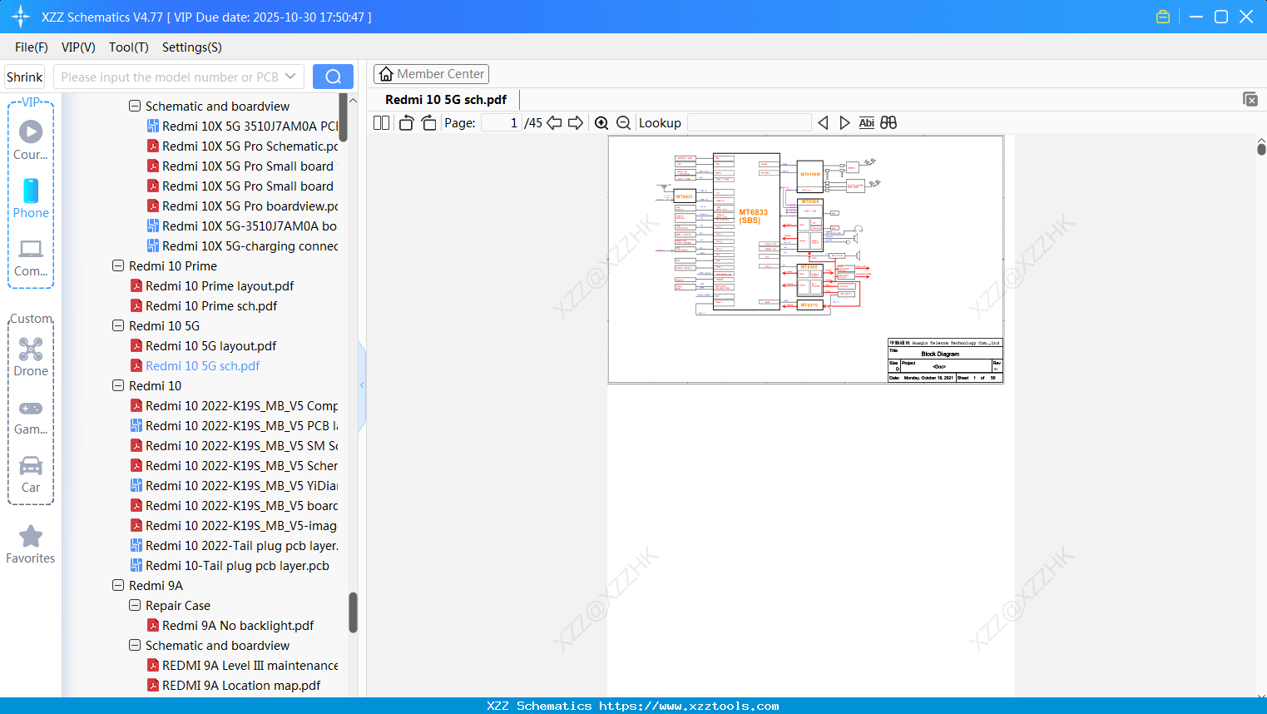
Task: Go to next page with right arrow
Action: (x=576, y=123)
